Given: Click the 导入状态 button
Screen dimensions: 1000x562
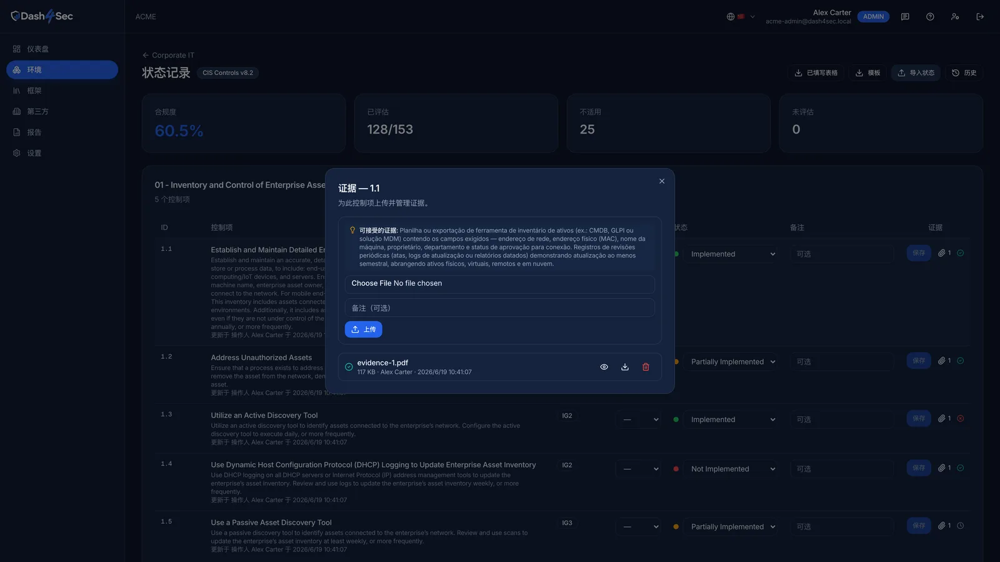Looking at the screenshot, I should 916,73.
